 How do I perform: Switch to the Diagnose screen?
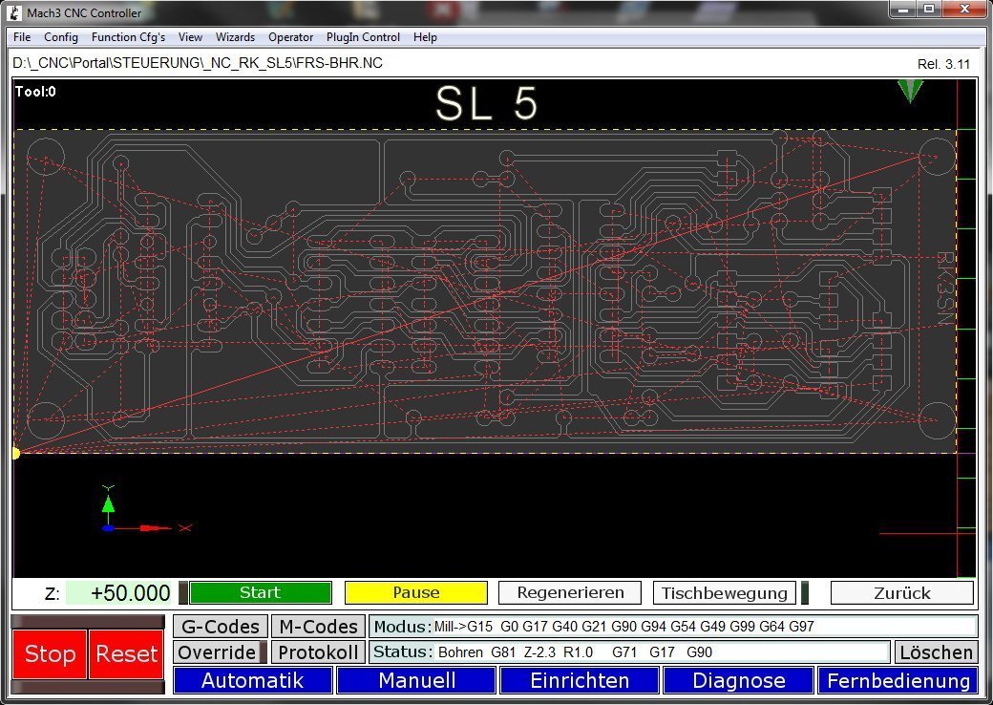[738, 680]
